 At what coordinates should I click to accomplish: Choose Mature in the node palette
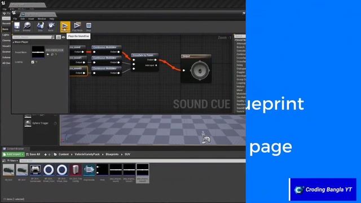tap(241, 86)
